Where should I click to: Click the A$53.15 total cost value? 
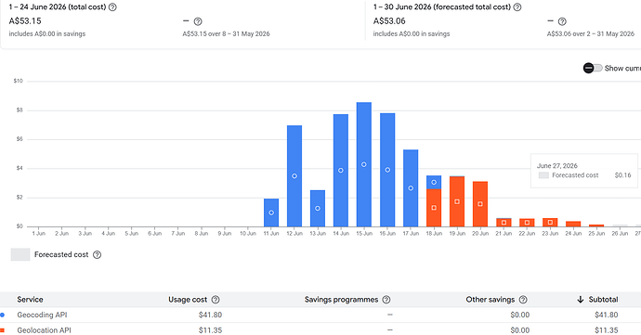(x=25, y=20)
